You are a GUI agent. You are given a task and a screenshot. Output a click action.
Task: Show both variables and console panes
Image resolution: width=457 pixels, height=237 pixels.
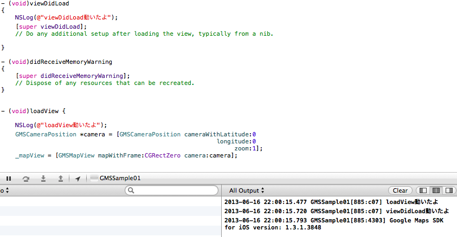[436, 190]
